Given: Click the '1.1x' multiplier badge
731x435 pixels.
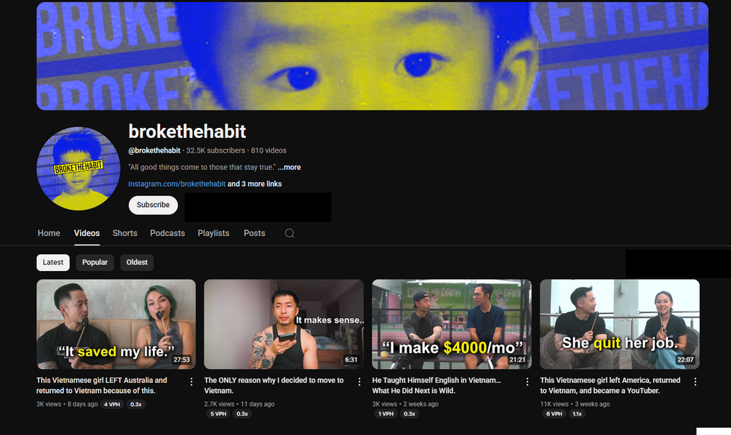Looking at the screenshot, I should pos(577,414).
